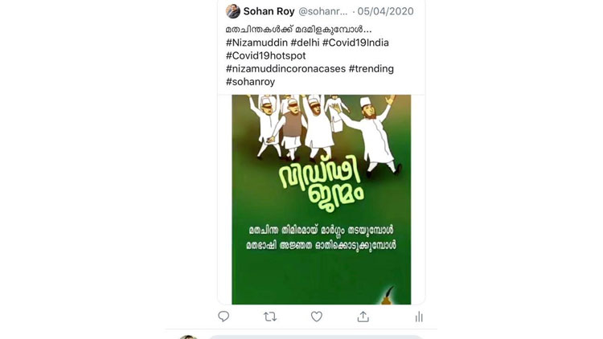Click the Sohan Roy display name
This screenshot has width=603, height=339.
point(269,12)
